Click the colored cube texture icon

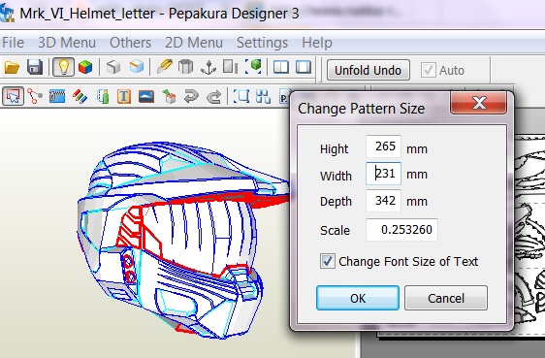85,67
